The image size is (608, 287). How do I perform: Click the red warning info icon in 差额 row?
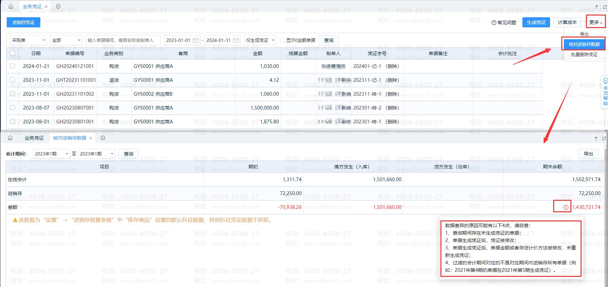566,208
